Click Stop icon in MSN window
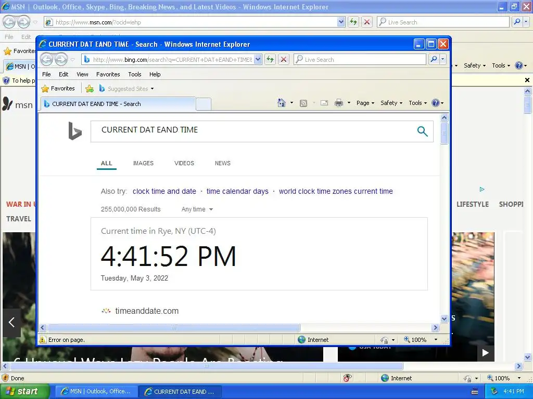The width and height of the screenshot is (533, 399). pyautogui.click(x=367, y=22)
